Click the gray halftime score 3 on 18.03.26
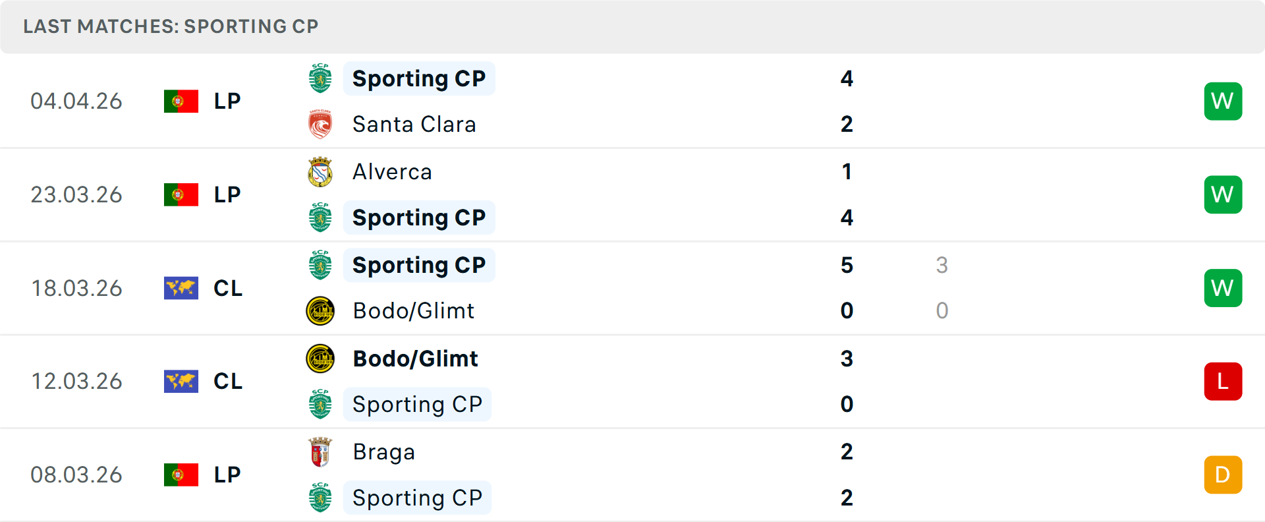The width and height of the screenshot is (1265, 522). [x=942, y=266]
